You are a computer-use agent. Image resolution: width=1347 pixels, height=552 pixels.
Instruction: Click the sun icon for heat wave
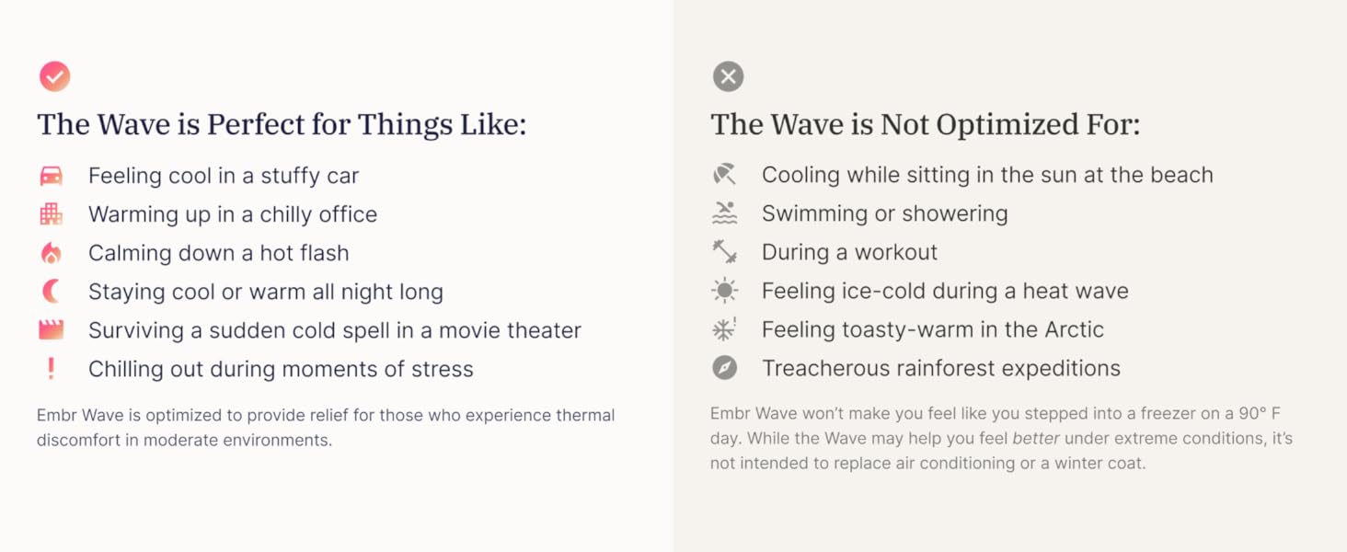pos(725,291)
